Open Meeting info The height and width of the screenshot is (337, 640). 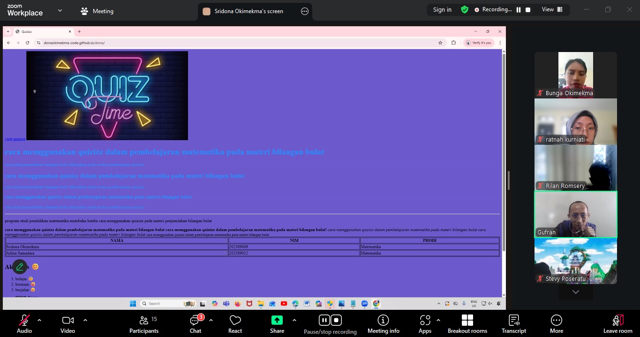383,323
